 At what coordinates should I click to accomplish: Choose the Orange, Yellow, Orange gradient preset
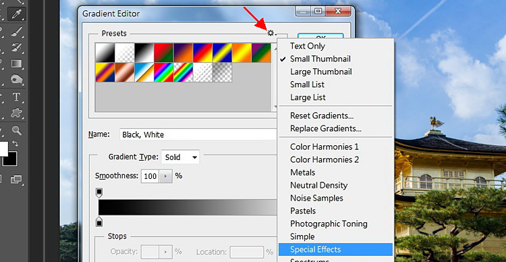pyautogui.click(x=242, y=53)
